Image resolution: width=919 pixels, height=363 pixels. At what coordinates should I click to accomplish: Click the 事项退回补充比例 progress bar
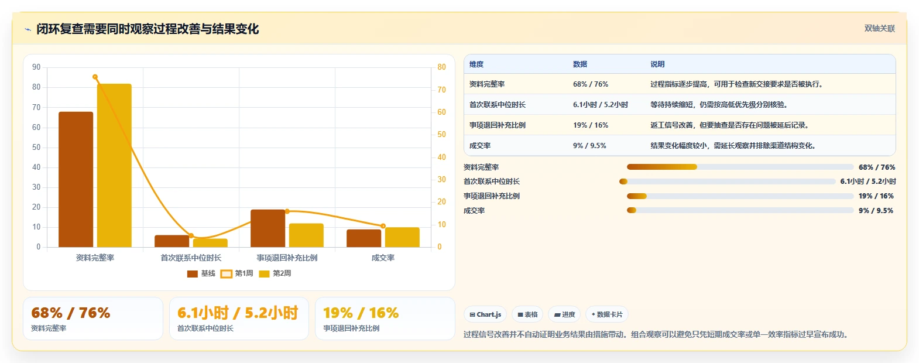[x=740, y=196]
